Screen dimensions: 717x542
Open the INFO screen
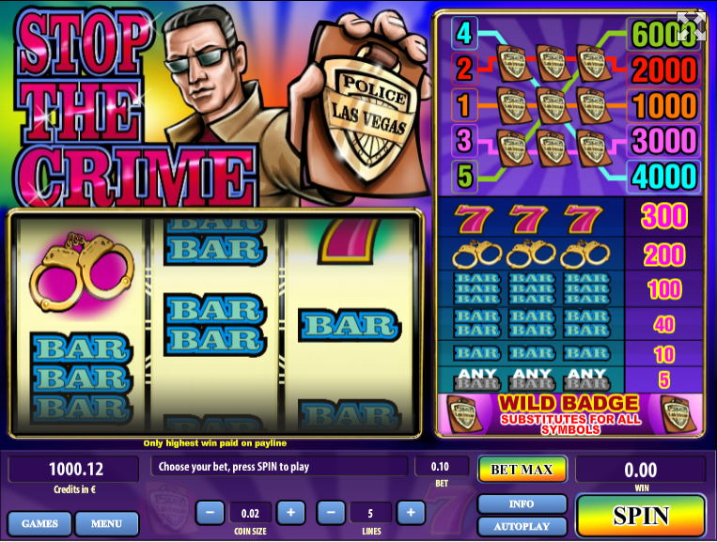(522, 503)
